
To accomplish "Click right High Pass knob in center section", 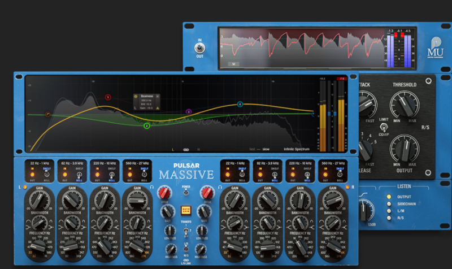I will (201, 249).
